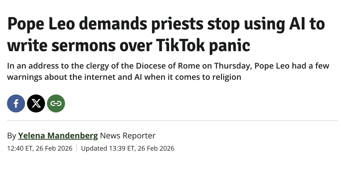
Task: Open Yelena Mandenberg's author page
Action: click(x=58, y=136)
